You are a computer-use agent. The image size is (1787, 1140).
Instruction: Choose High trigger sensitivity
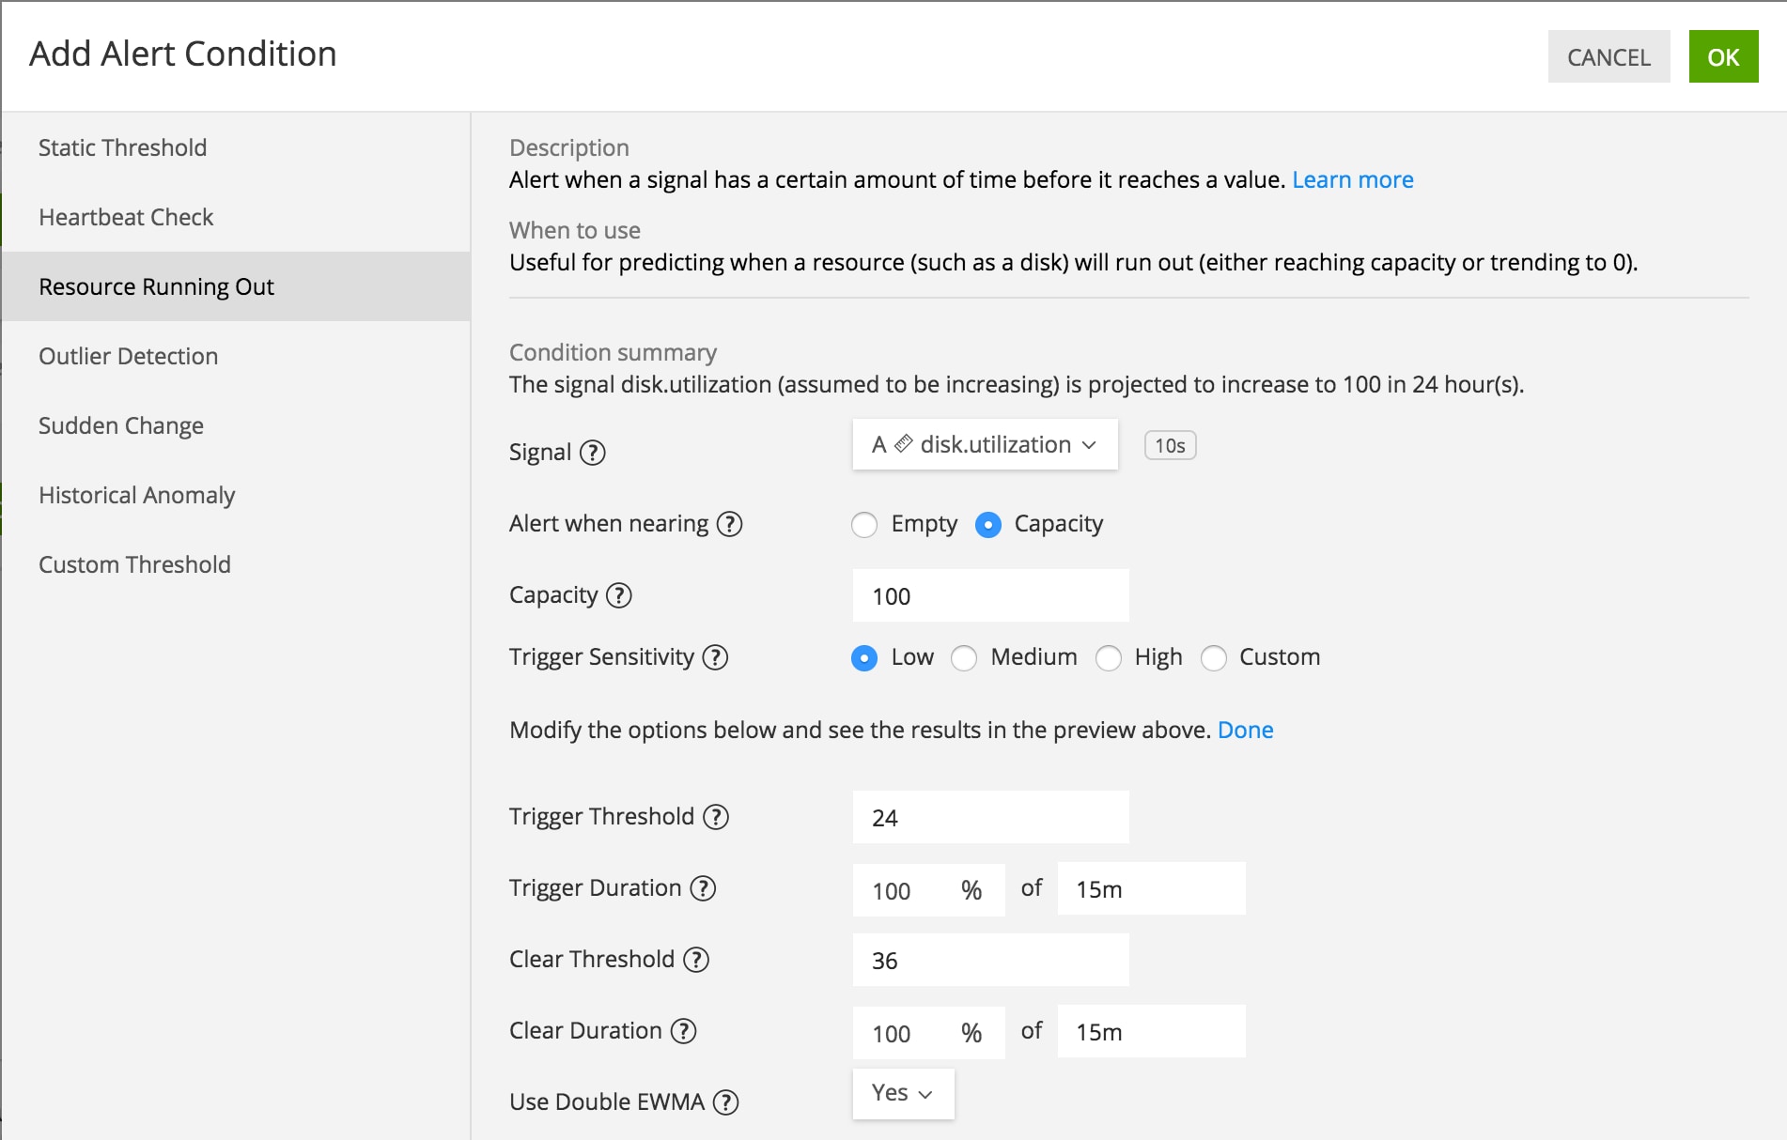pos(1109,658)
